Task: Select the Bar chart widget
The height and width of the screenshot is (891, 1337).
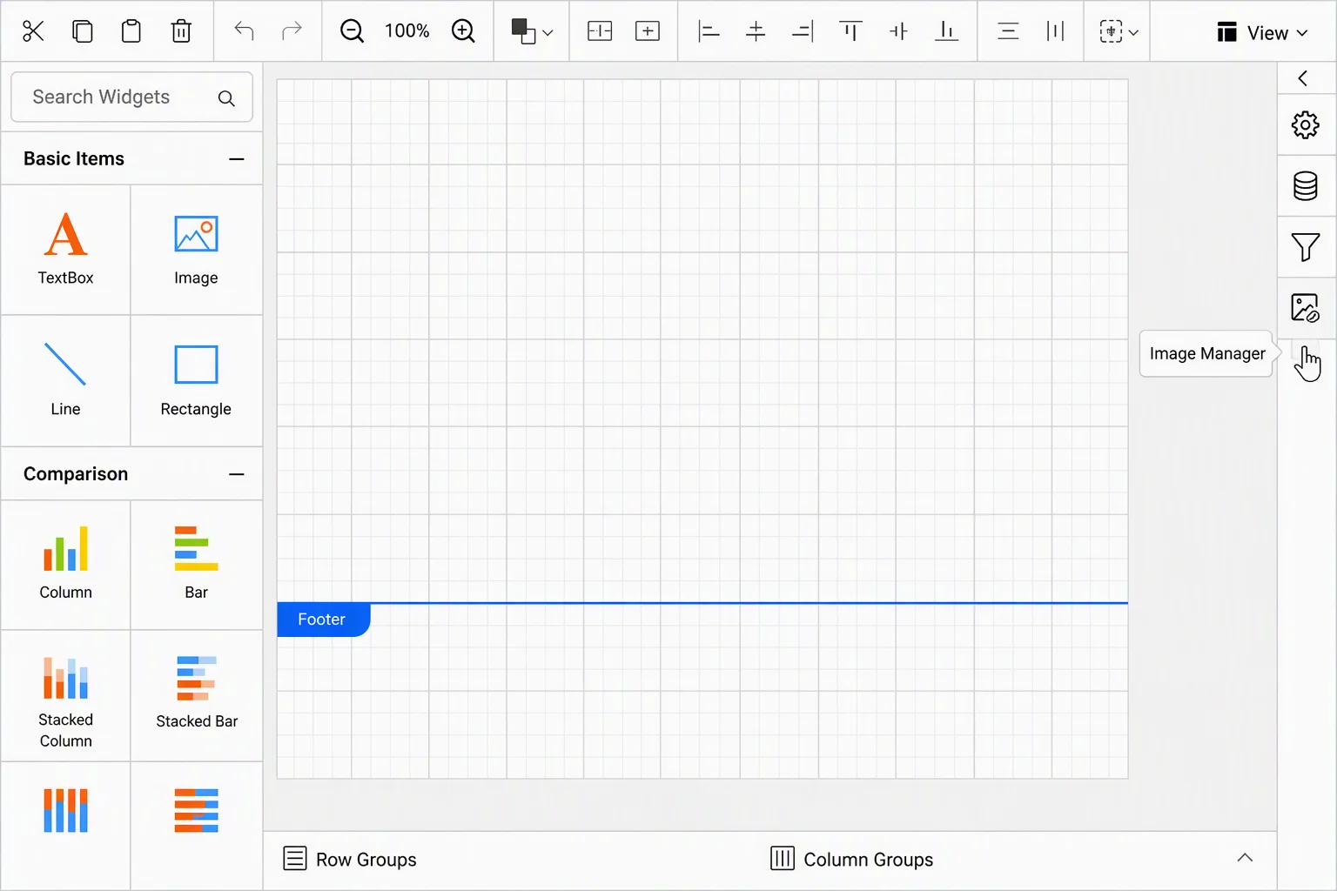Action: (196, 565)
